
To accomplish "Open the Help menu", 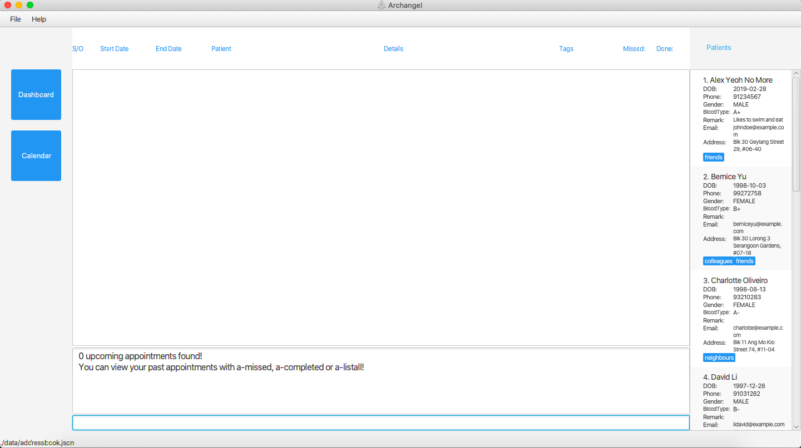I will [x=39, y=19].
